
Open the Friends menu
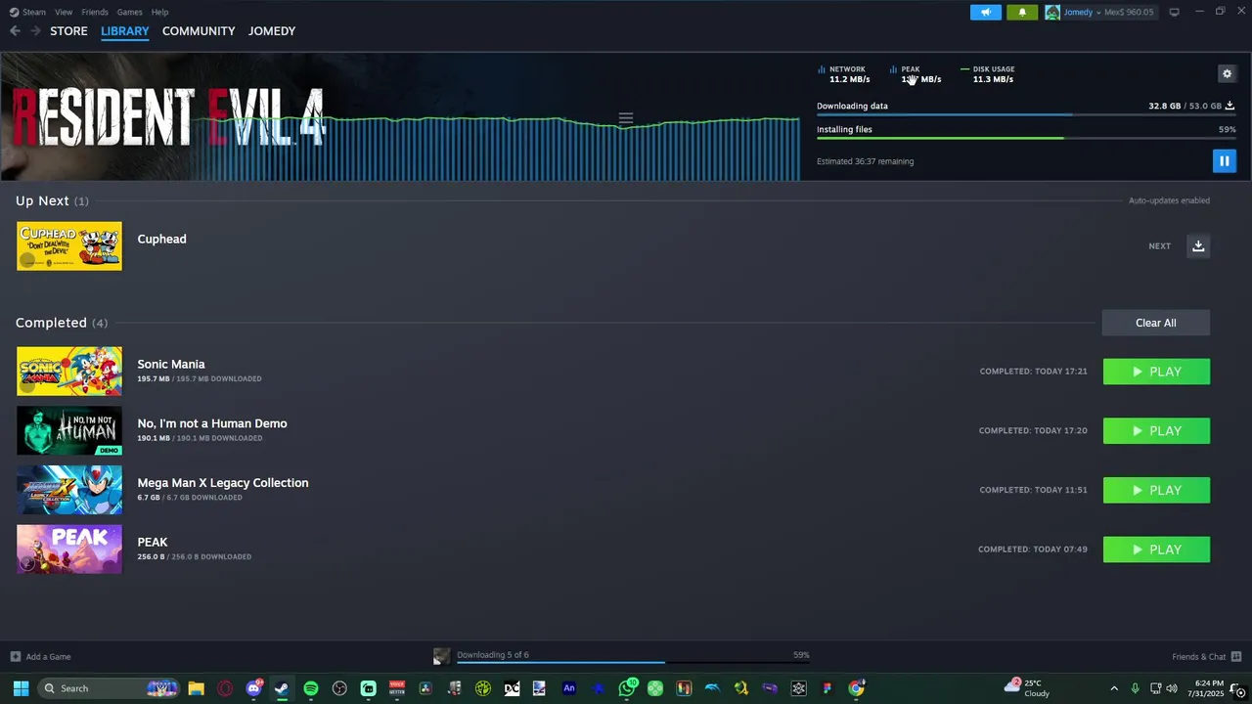click(x=95, y=12)
